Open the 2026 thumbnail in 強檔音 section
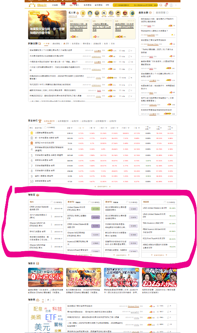197x333 pixels. [159, 277]
